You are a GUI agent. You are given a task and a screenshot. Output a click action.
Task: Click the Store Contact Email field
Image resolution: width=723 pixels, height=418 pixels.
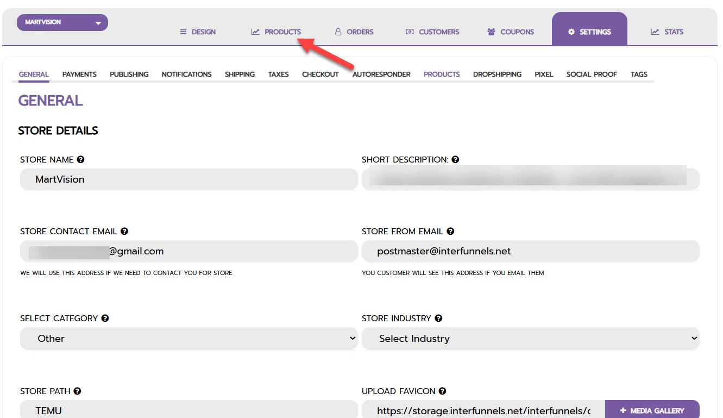pyautogui.click(x=189, y=251)
